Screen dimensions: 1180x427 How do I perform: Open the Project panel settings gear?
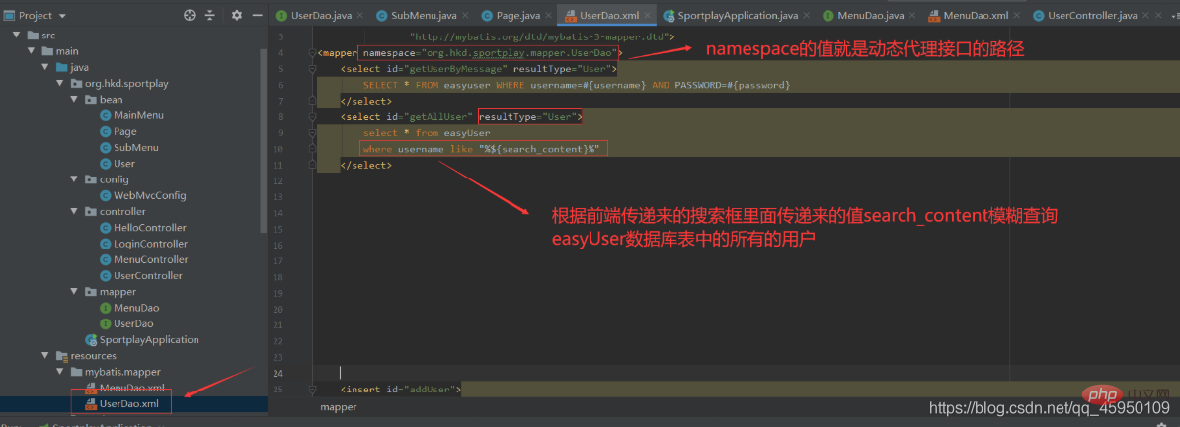click(x=236, y=15)
